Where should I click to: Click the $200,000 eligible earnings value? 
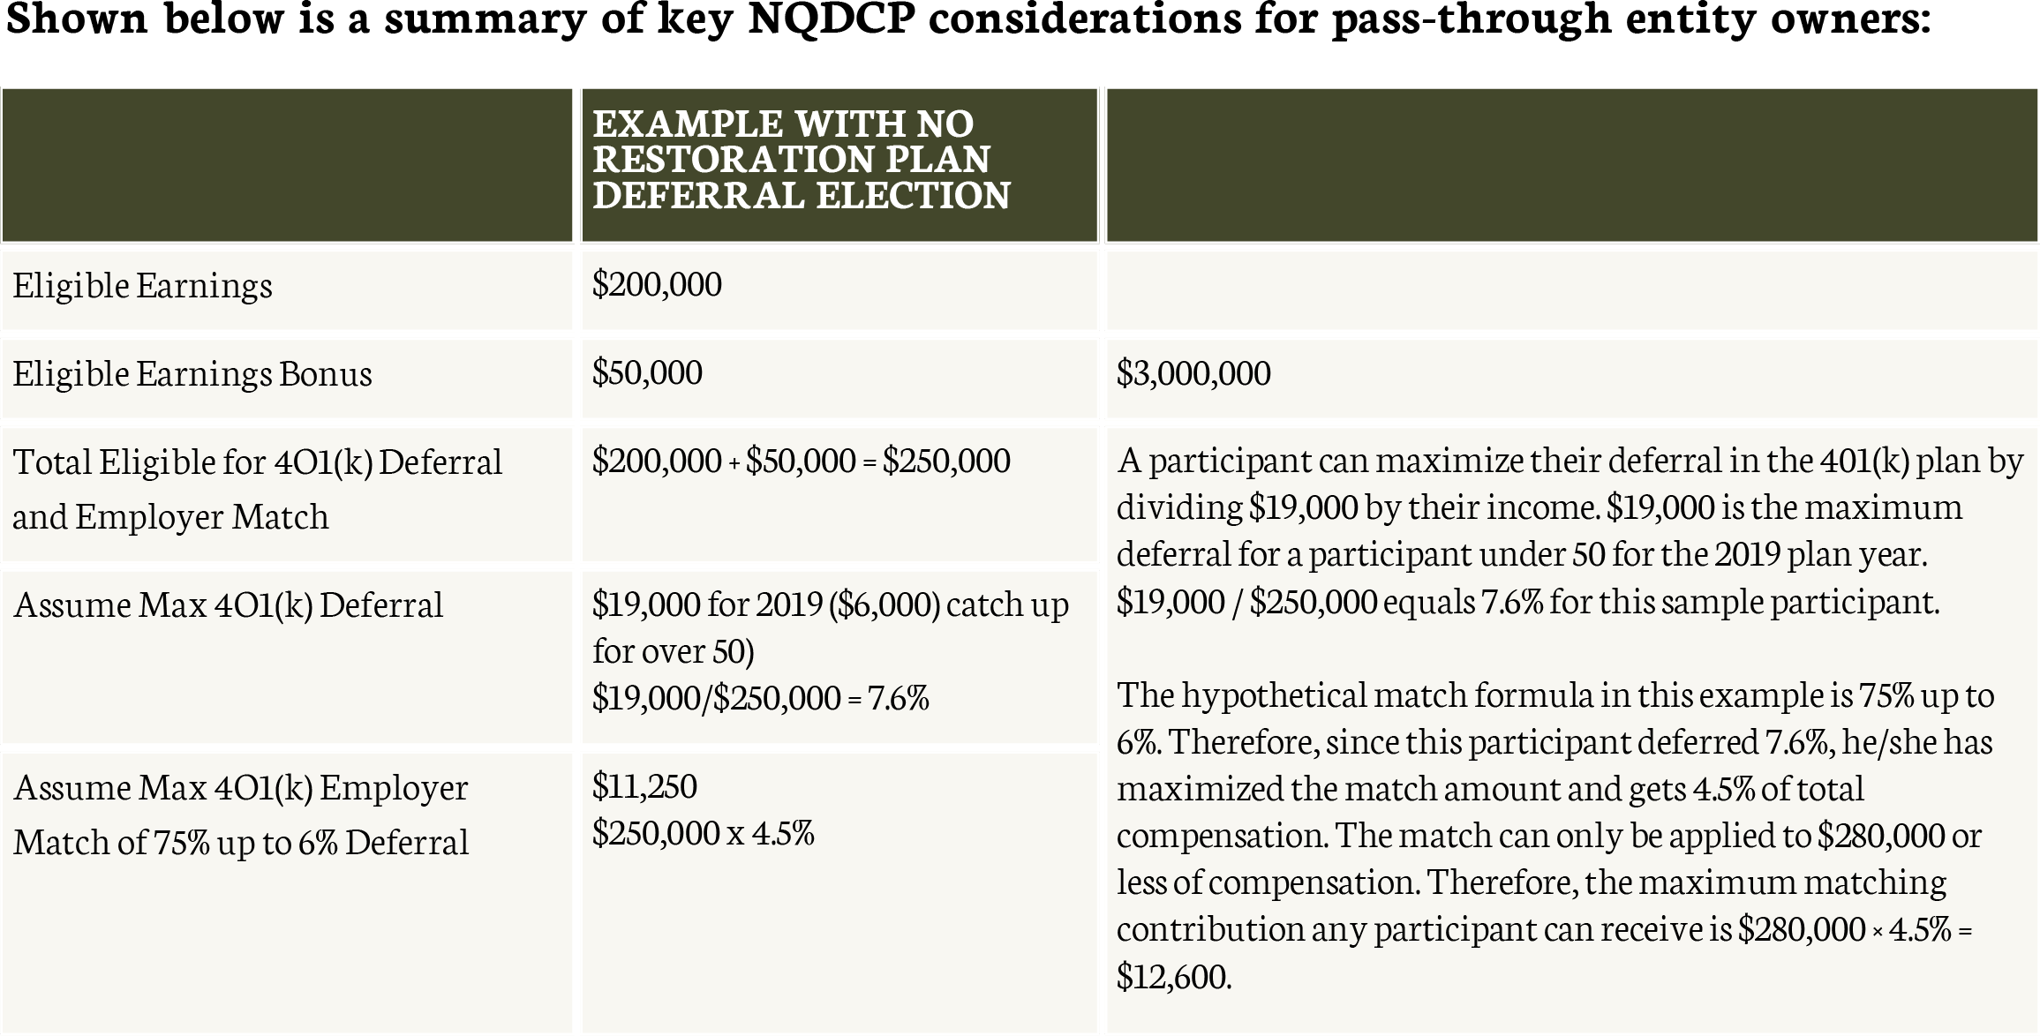tap(658, 284)
